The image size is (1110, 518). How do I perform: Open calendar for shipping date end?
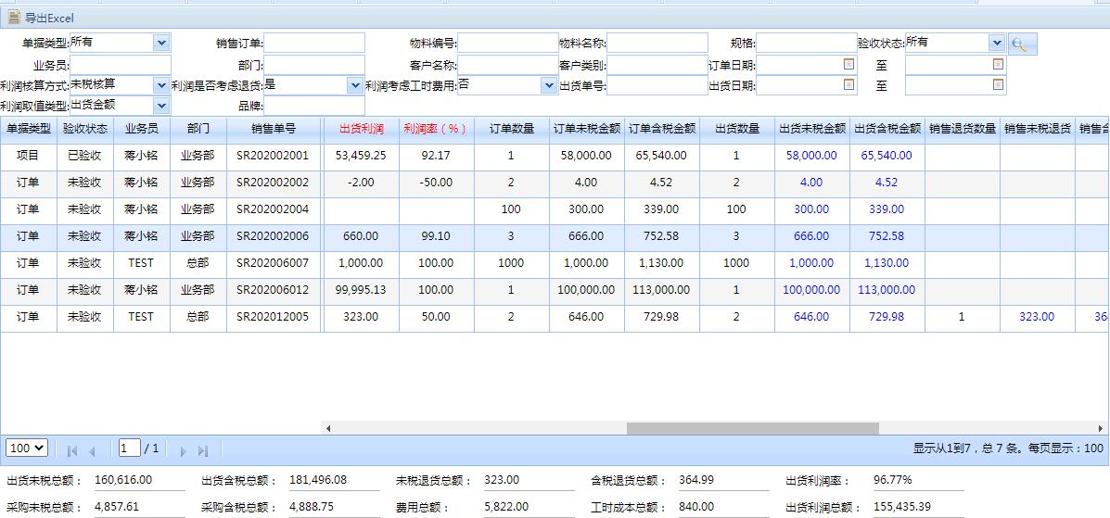(x=998, y=84)
